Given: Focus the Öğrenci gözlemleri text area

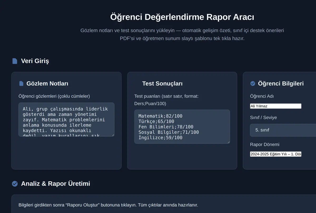Looking at the screenshot, I should 66,120.
